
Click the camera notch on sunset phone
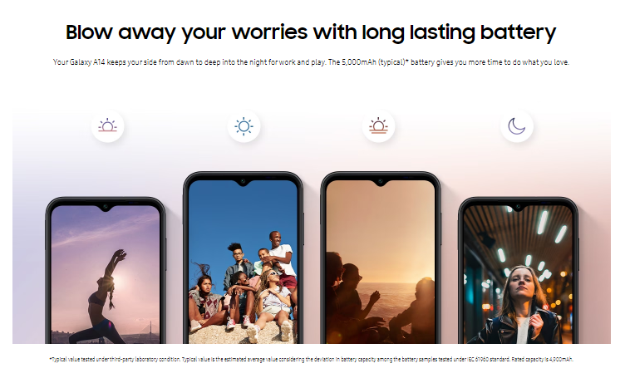381,182
